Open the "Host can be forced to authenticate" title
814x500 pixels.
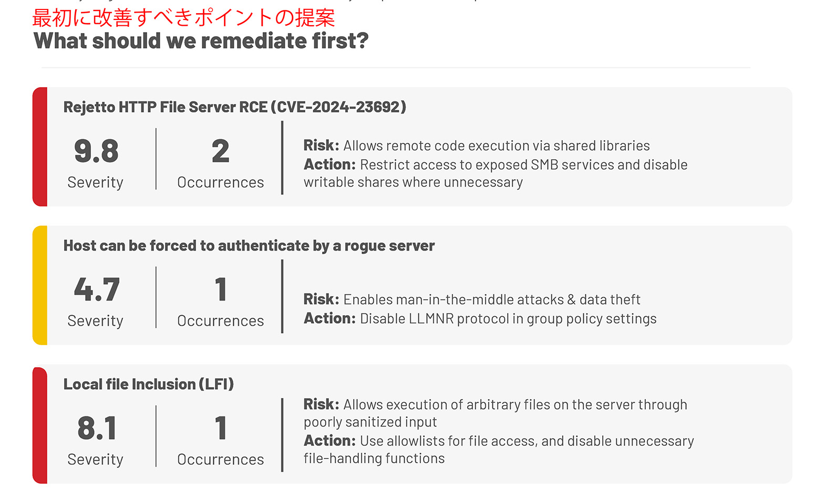249,246
